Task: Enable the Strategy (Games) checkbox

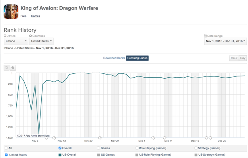Action: click(x=196, y=148)
